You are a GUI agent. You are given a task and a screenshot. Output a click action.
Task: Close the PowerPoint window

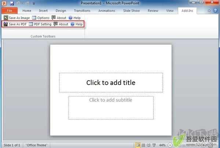pos(212,2)
